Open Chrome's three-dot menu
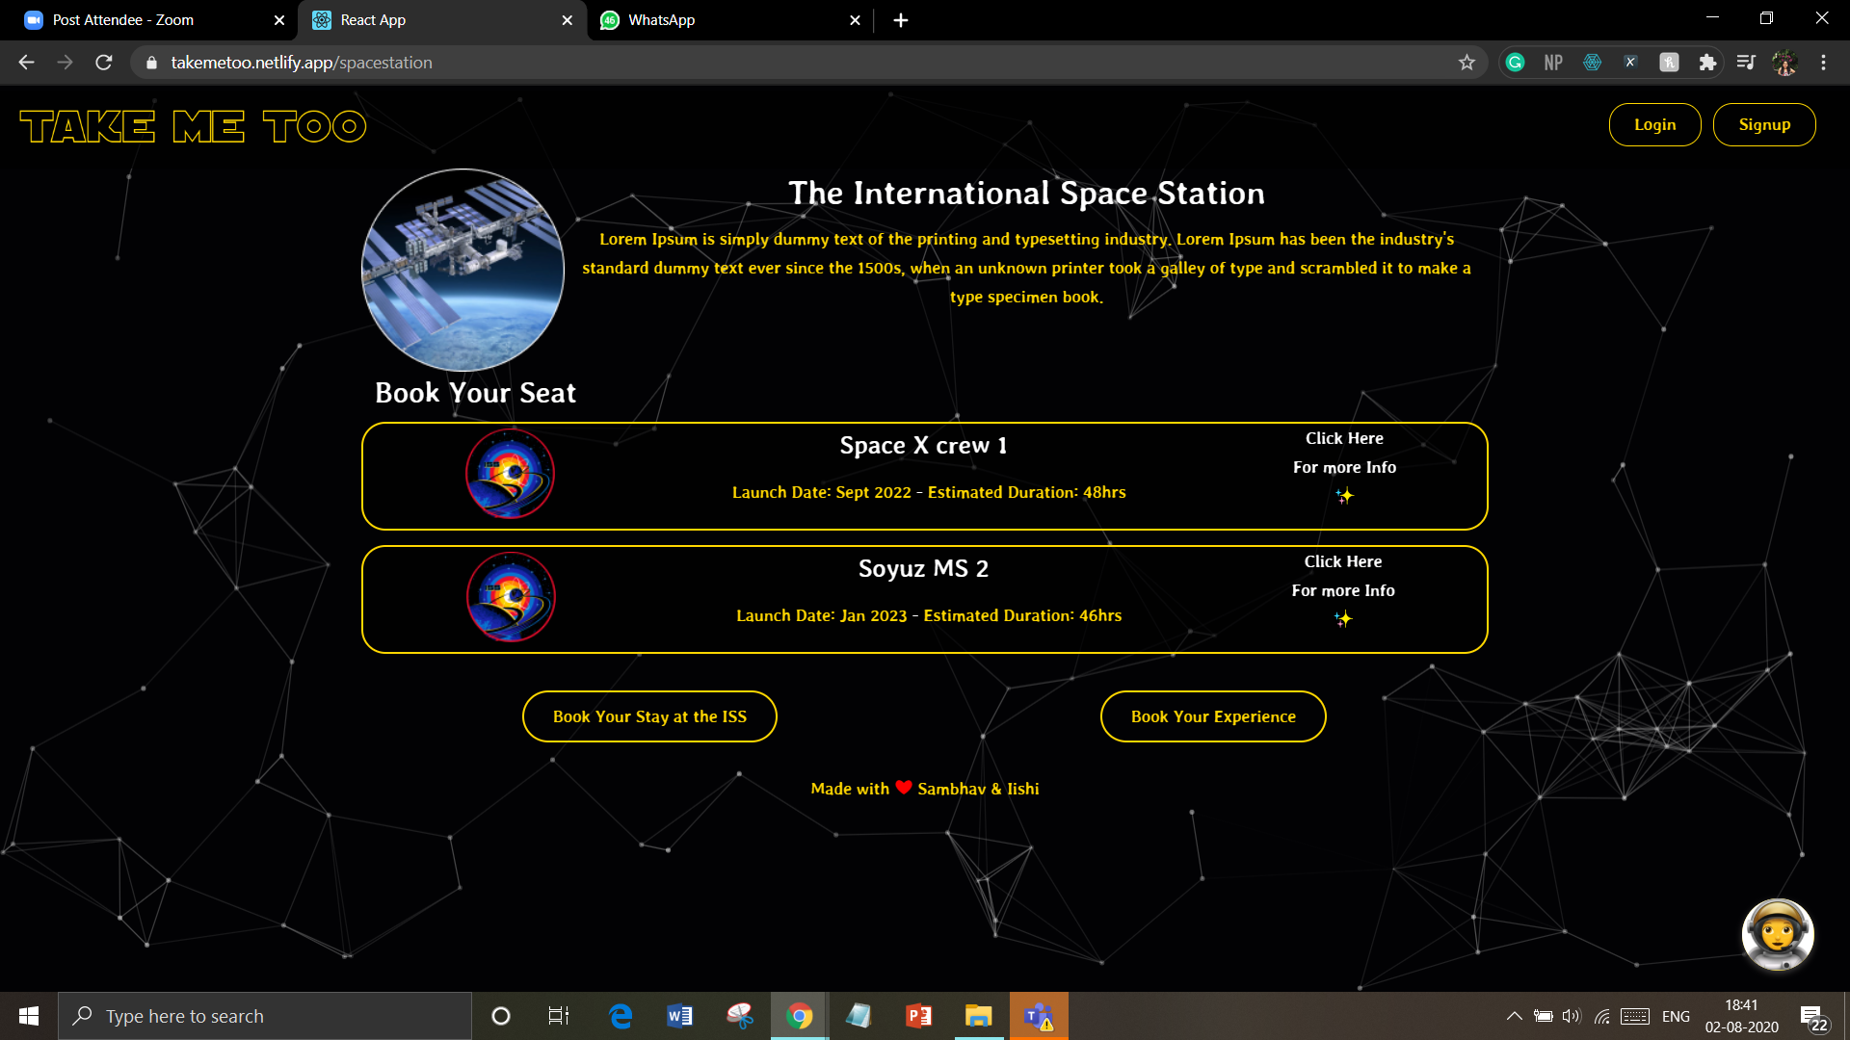This screenshot has width=1850, height=1040. [x=1823, y=63]
